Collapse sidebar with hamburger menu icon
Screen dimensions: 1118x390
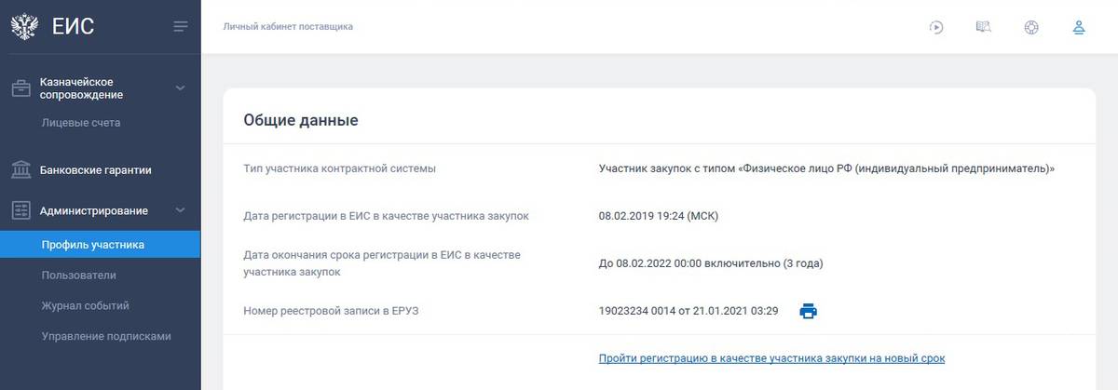point(181,26)
